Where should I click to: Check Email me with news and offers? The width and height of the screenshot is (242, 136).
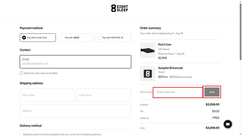coord(21,73)
